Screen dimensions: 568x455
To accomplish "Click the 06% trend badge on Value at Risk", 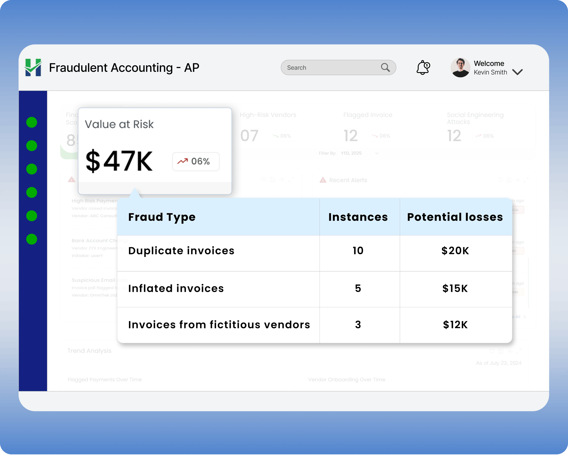I will click(x=196, y=162).
